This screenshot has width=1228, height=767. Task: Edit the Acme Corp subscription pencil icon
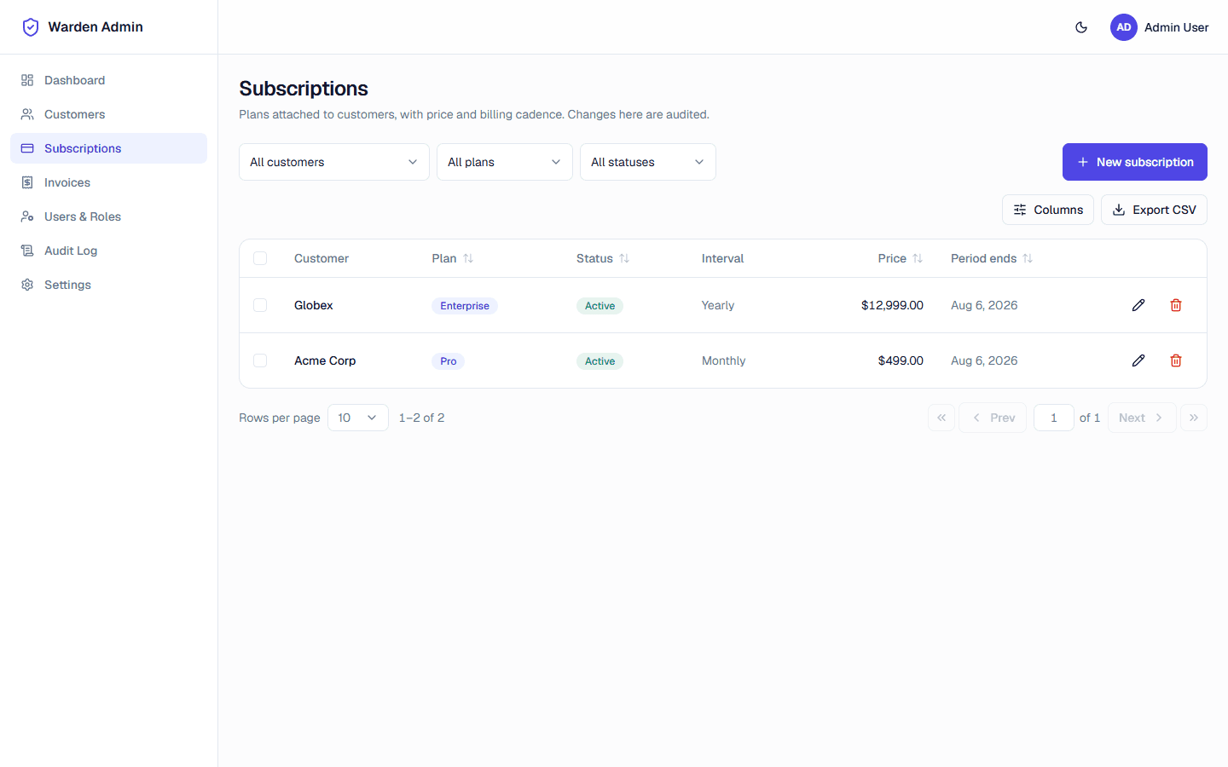click(1138, 360)
